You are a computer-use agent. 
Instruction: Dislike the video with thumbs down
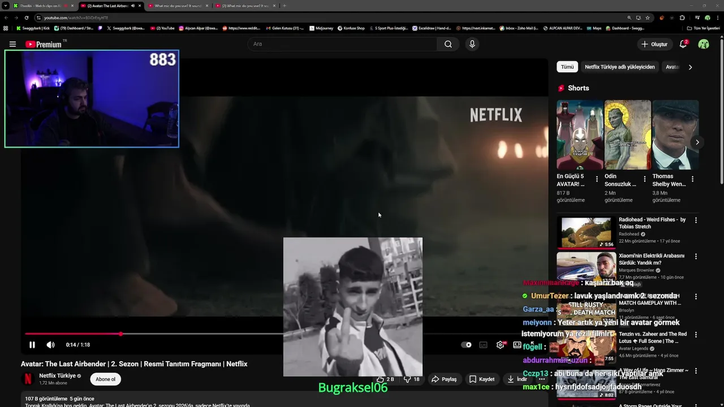click(x=412, y=379)
